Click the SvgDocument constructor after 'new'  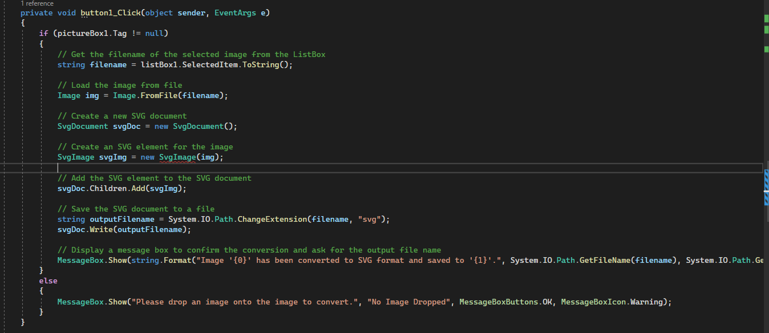[x=199, y=126]
